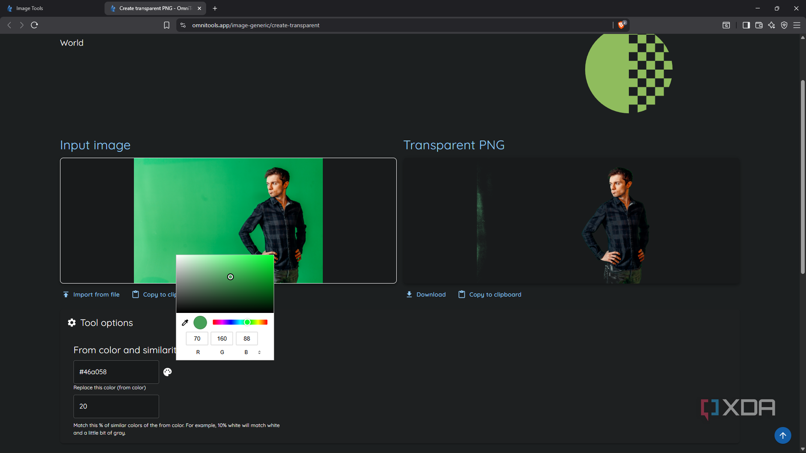Toggle the browser sidebar panel
806x453 pixels.
(746, 25)
